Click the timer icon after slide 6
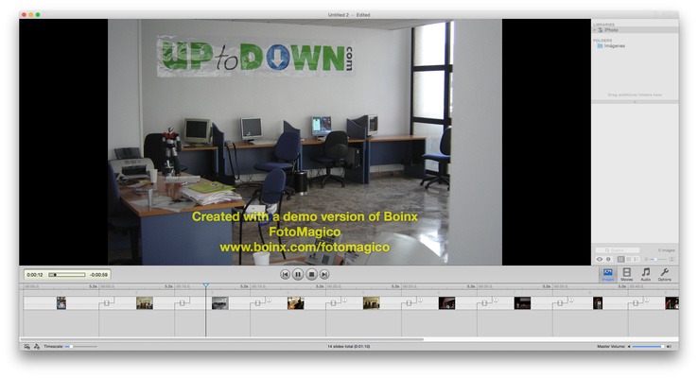The height and width of the screenshot is (378, 698). (x=496, y=301)
